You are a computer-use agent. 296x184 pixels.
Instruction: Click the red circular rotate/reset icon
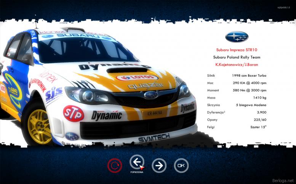click(x=115, y=165)
